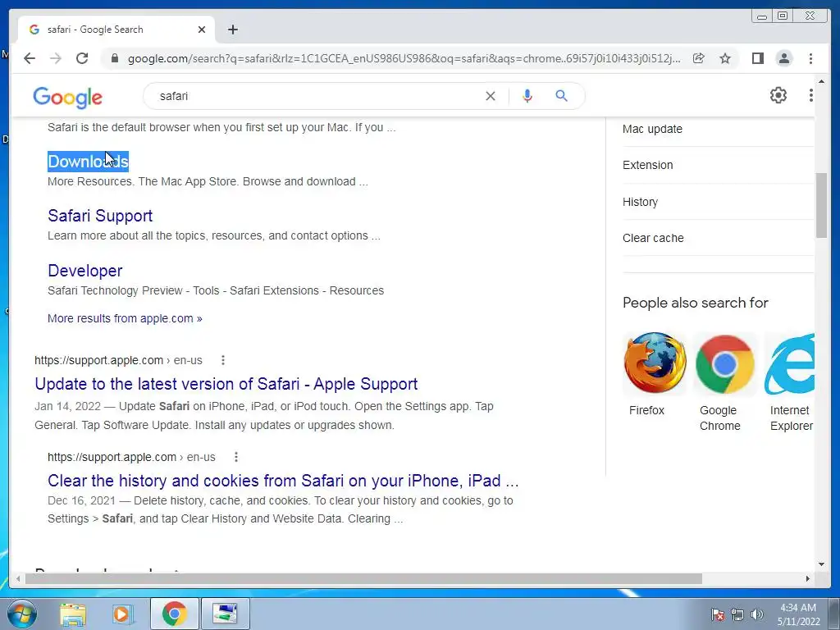The image size is (840, 630).
Task: Clear the search query with the X
Action: [491, 96]
